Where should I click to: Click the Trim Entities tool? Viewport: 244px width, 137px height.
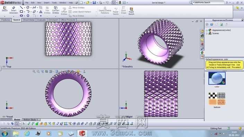point(47,10)
